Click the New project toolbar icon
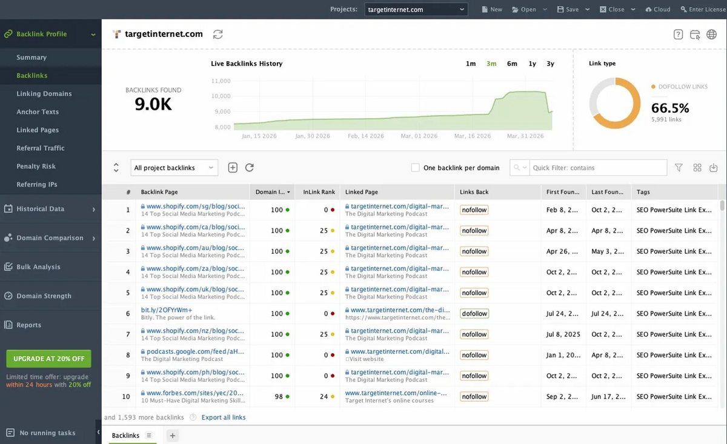This screenshot has height=444, width=727. tap(485, 10)
